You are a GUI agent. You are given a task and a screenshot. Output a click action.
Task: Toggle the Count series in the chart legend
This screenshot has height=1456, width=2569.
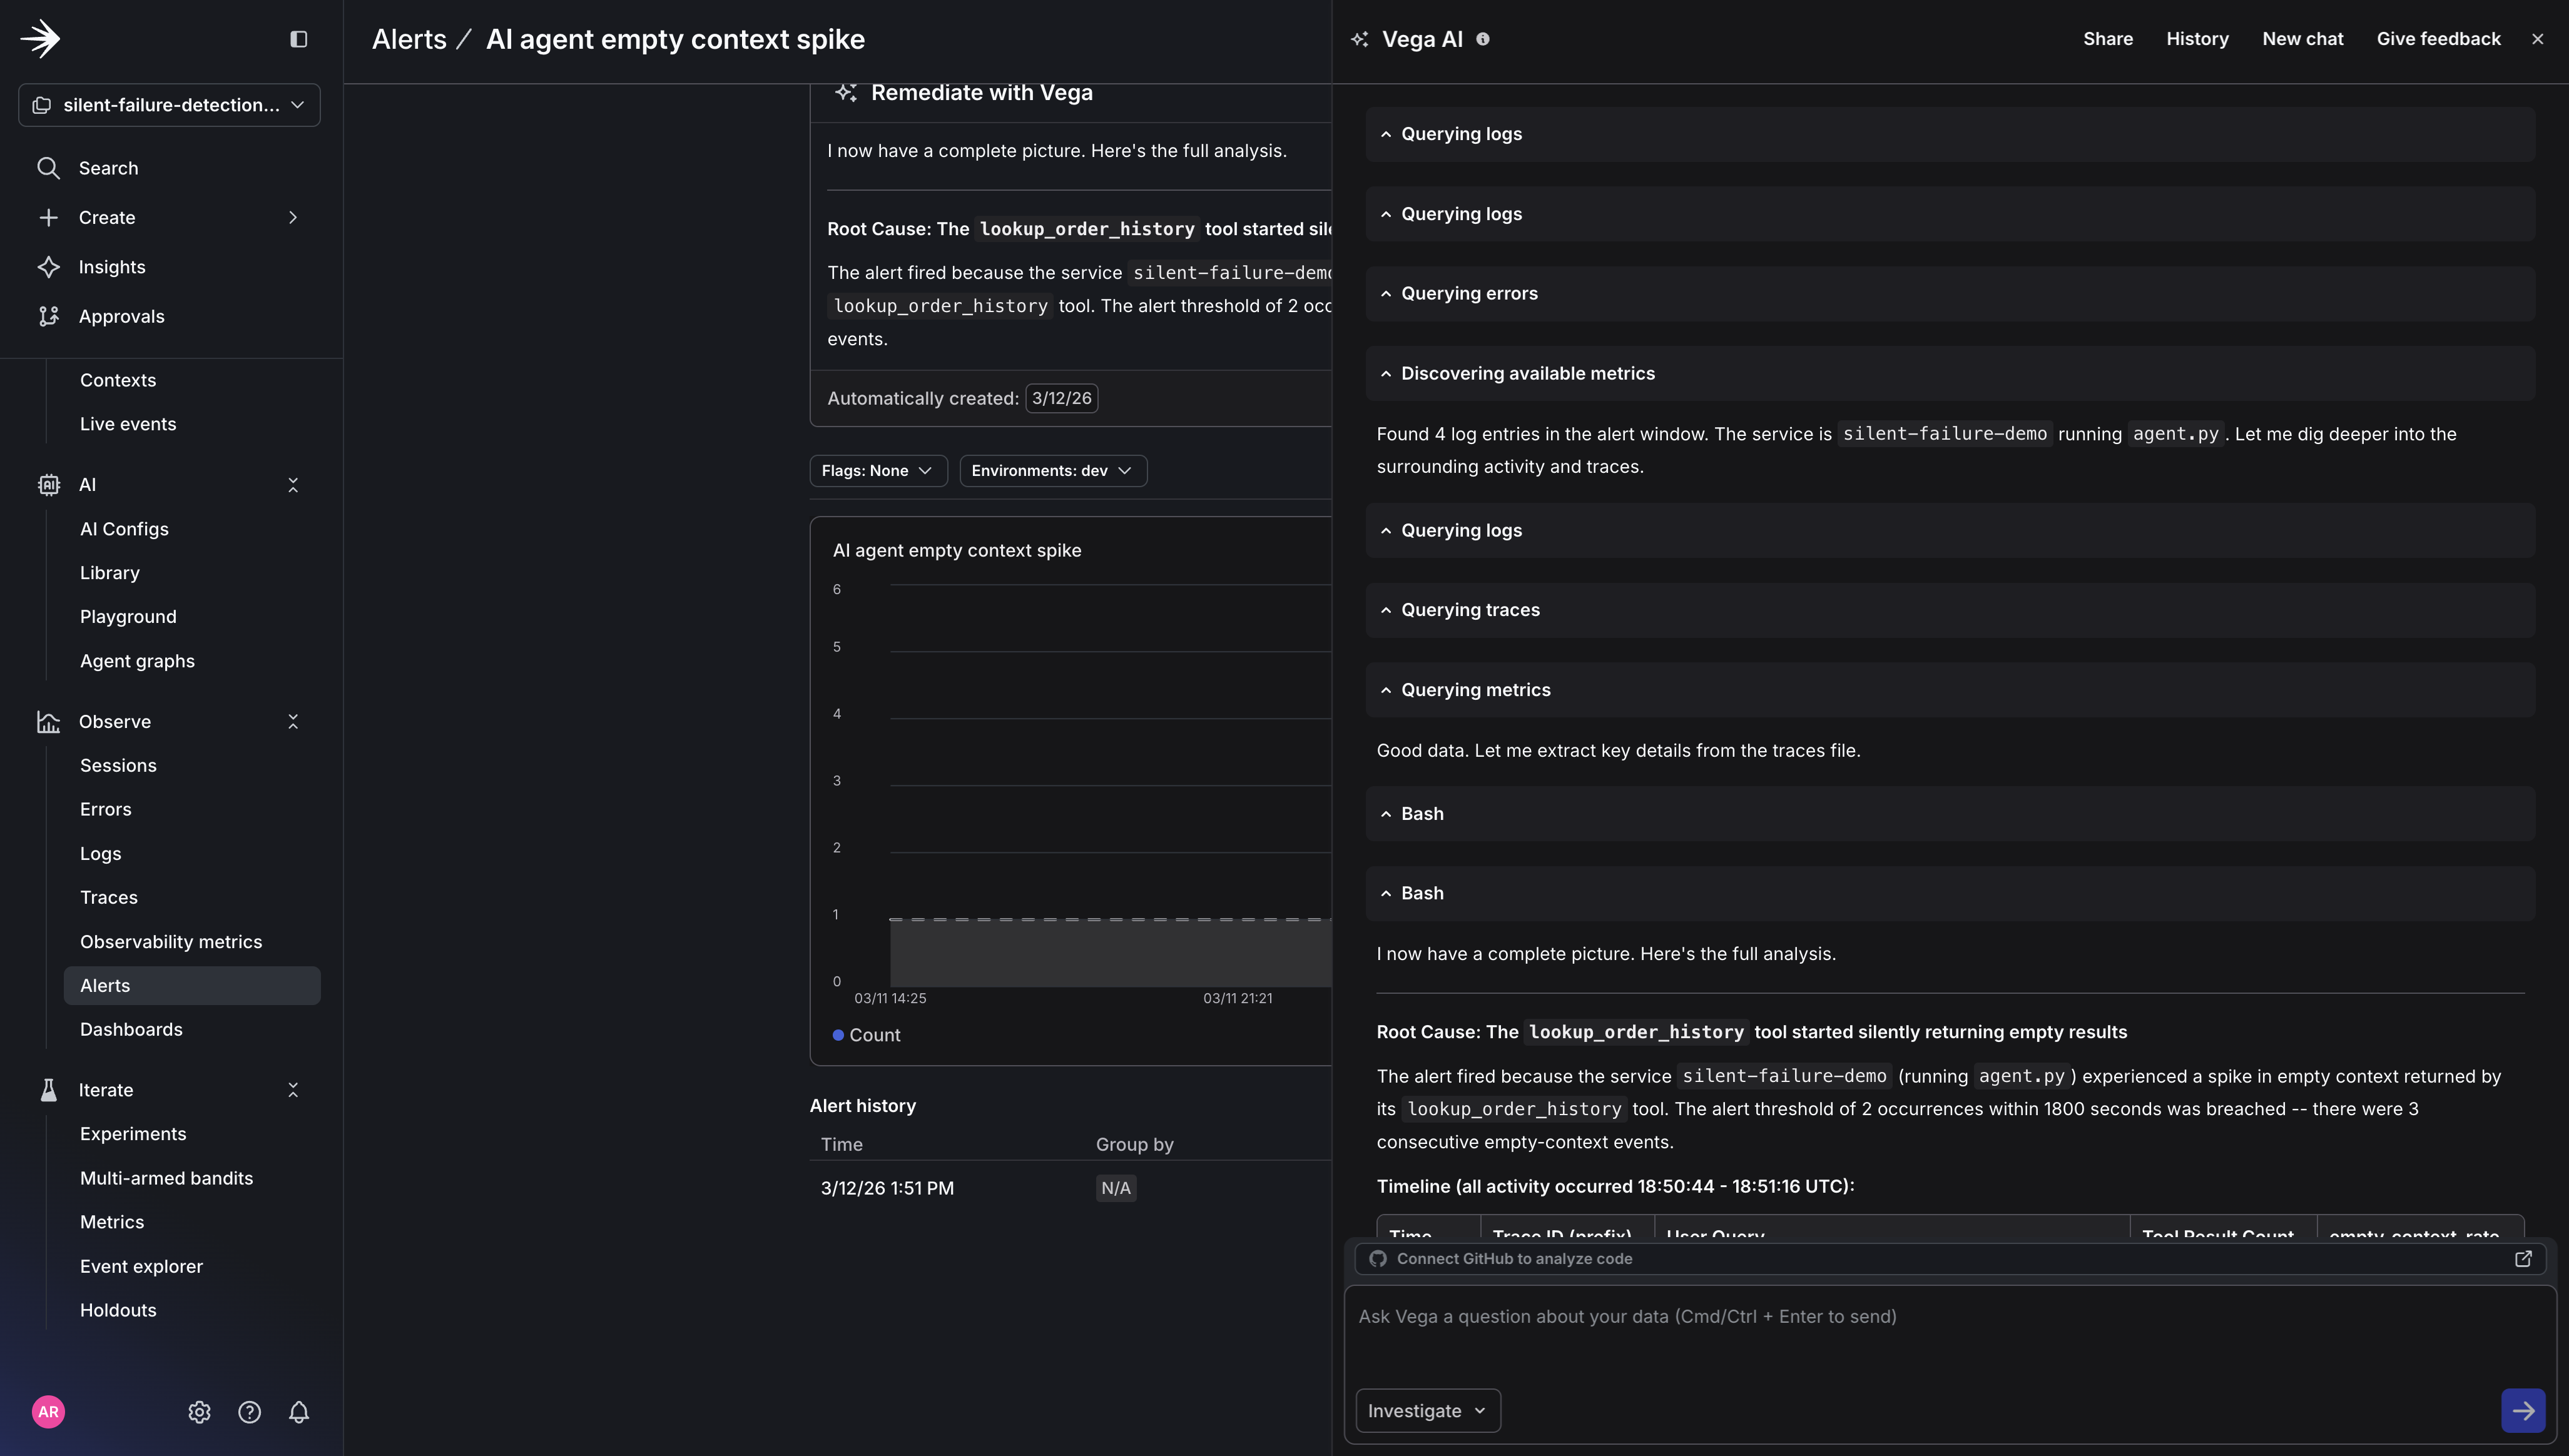(872, 1035)
